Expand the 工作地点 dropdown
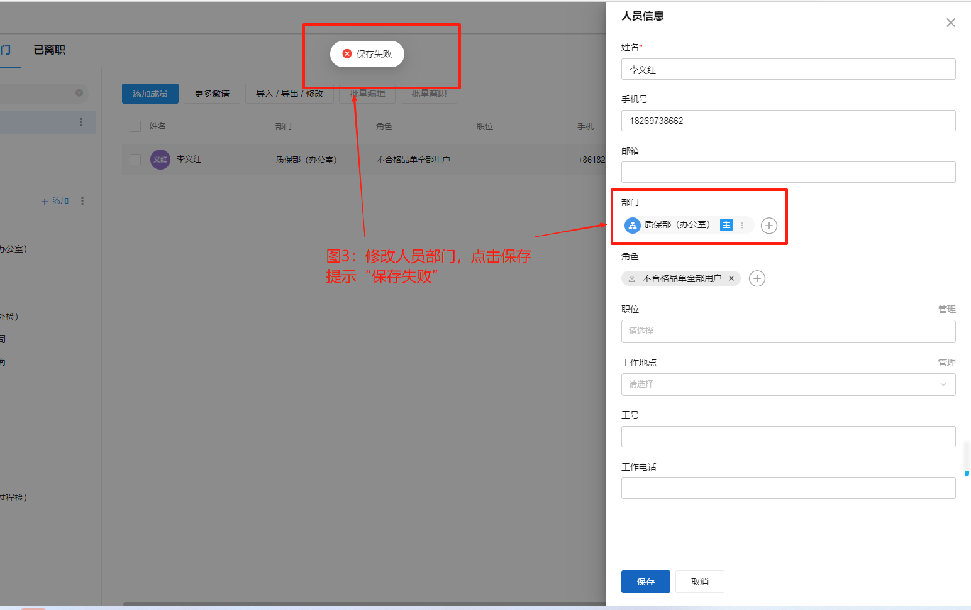Screen dimensions: 971x610 click(789, 384)
